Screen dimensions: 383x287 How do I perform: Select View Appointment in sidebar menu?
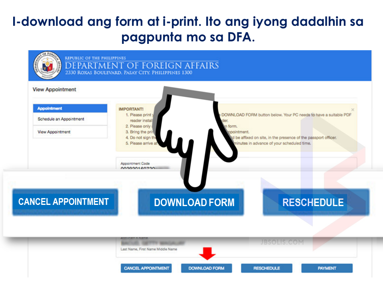70,132
